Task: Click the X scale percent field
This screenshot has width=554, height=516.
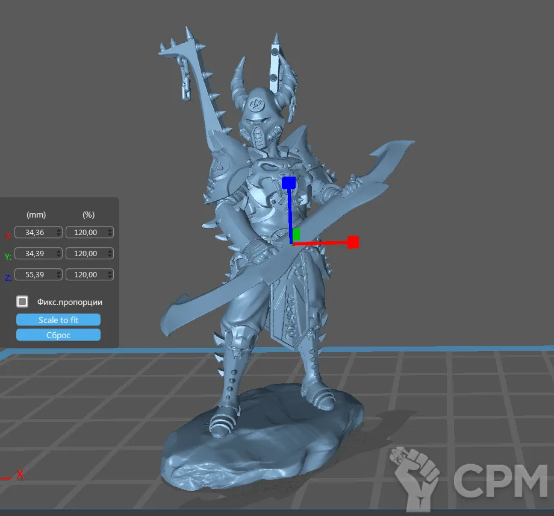Action: (x=84, y=233)
